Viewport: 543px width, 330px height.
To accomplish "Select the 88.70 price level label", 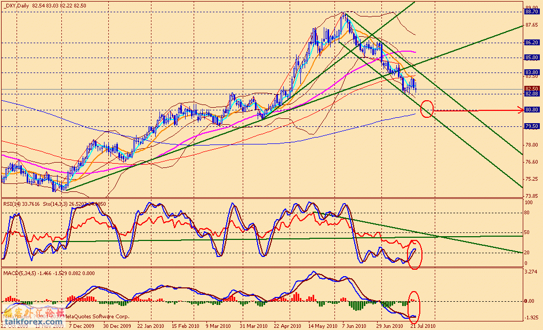I will click(x=532, y=12).
